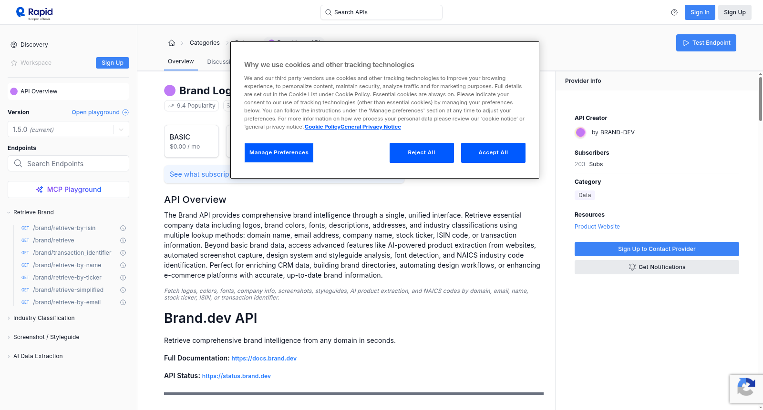Screen dimensions: 763x410
Task: Open the General Privacy Notice link
Action: 371,127
